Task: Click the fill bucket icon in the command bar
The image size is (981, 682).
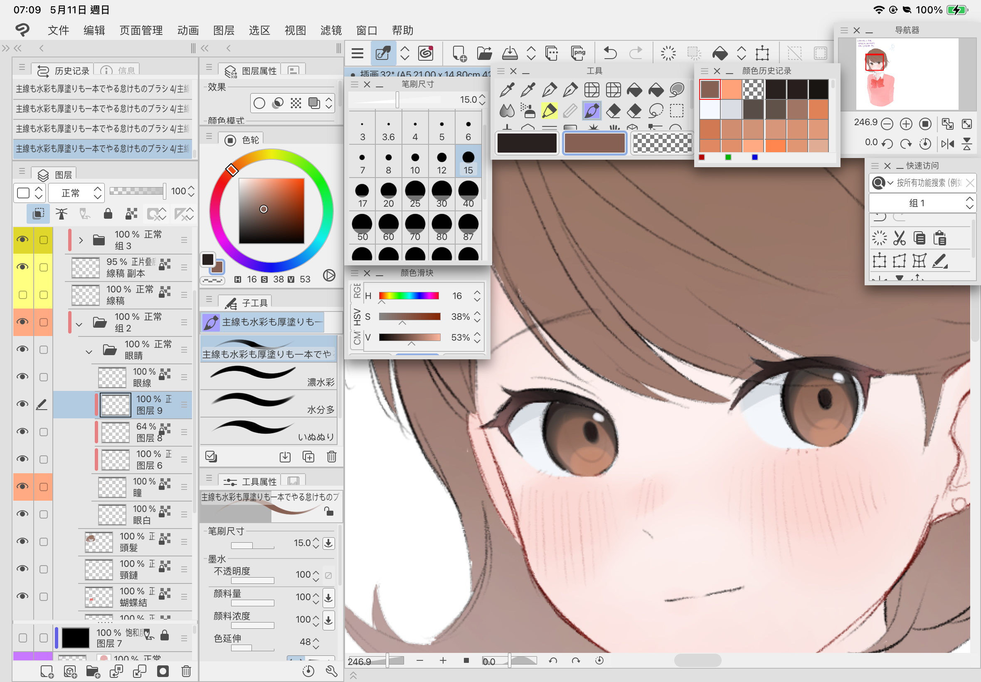Action: tap(720, 53)
